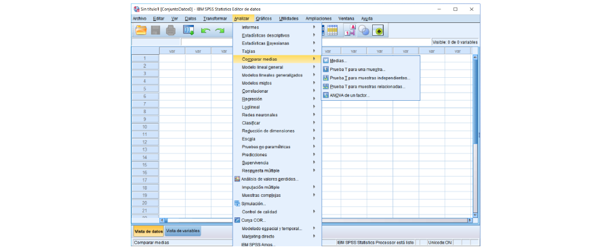This screenshot has height=251, width=610.
Task: Expand the Tablas submenu arrow
Action: coord(314,51)
